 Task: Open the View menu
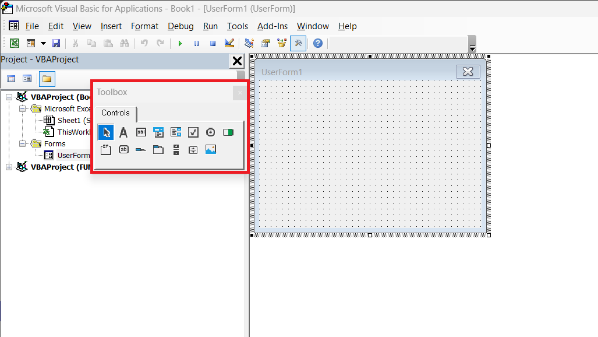coord(82,26)
